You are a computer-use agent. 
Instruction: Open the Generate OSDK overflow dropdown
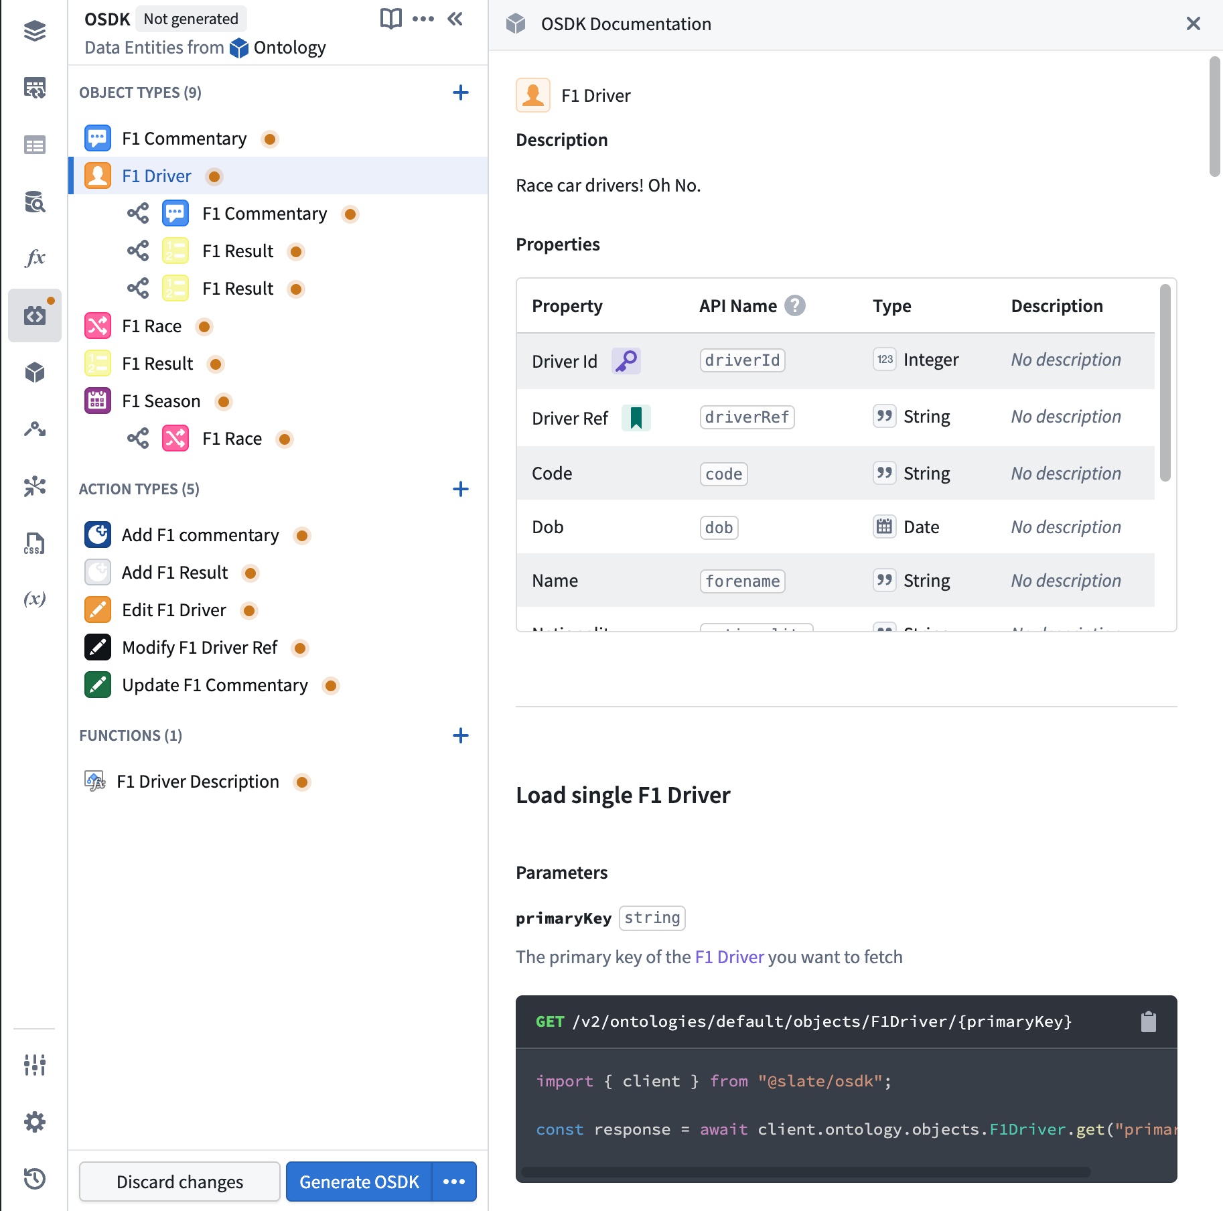pyautogui.click(x=454, y=1182)
